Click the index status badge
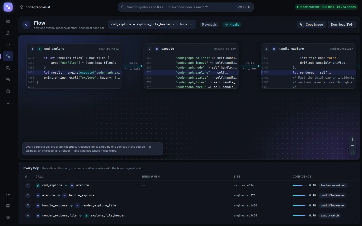362x226 pixels. [x=326, y=7]
